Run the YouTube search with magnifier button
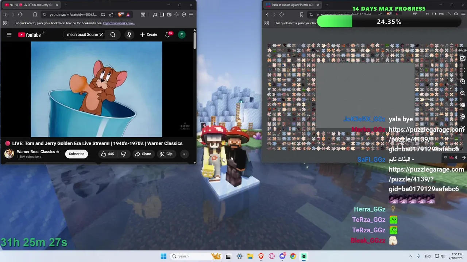Image resolution: width=467 pixels, height=262 pixels. click(113, 35)
